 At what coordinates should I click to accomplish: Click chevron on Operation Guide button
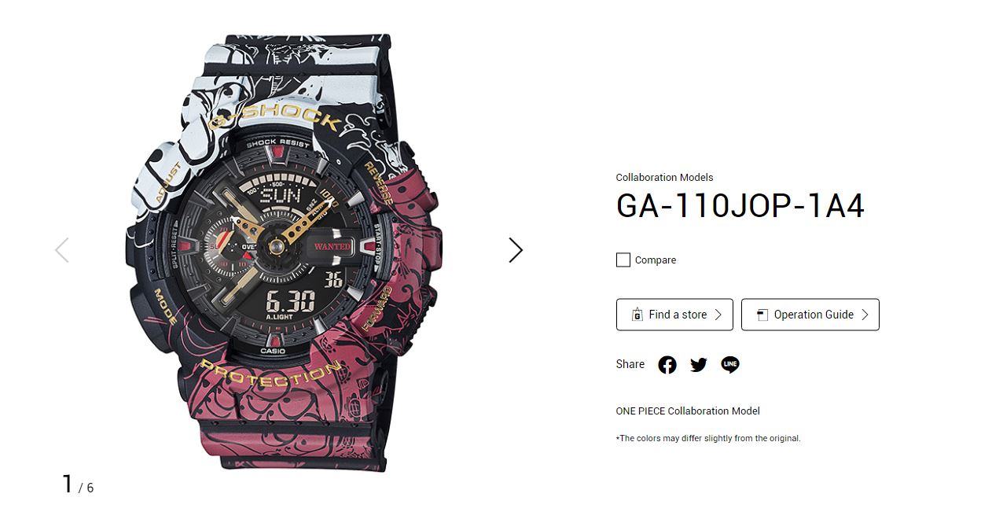coord(864,315)
